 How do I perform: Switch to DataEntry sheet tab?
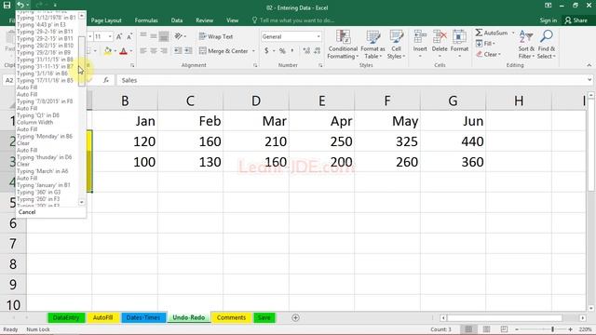[66, 317]
